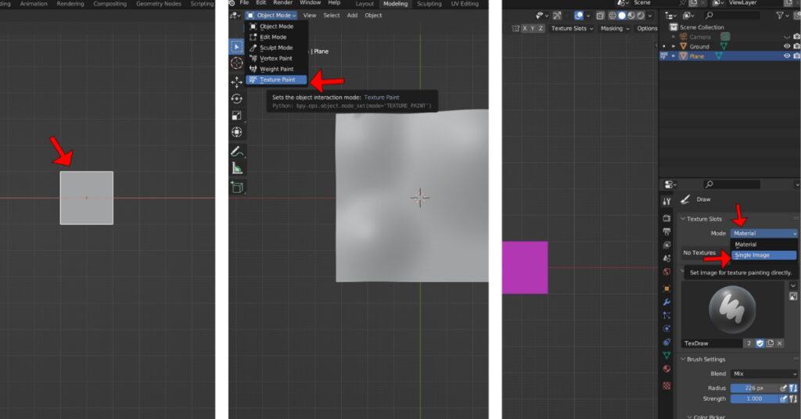Viewport: 801px width, 419px height.
Task: Switch to wireframe viewport shading
Action: pyautogui.click(x=612, y=16)
